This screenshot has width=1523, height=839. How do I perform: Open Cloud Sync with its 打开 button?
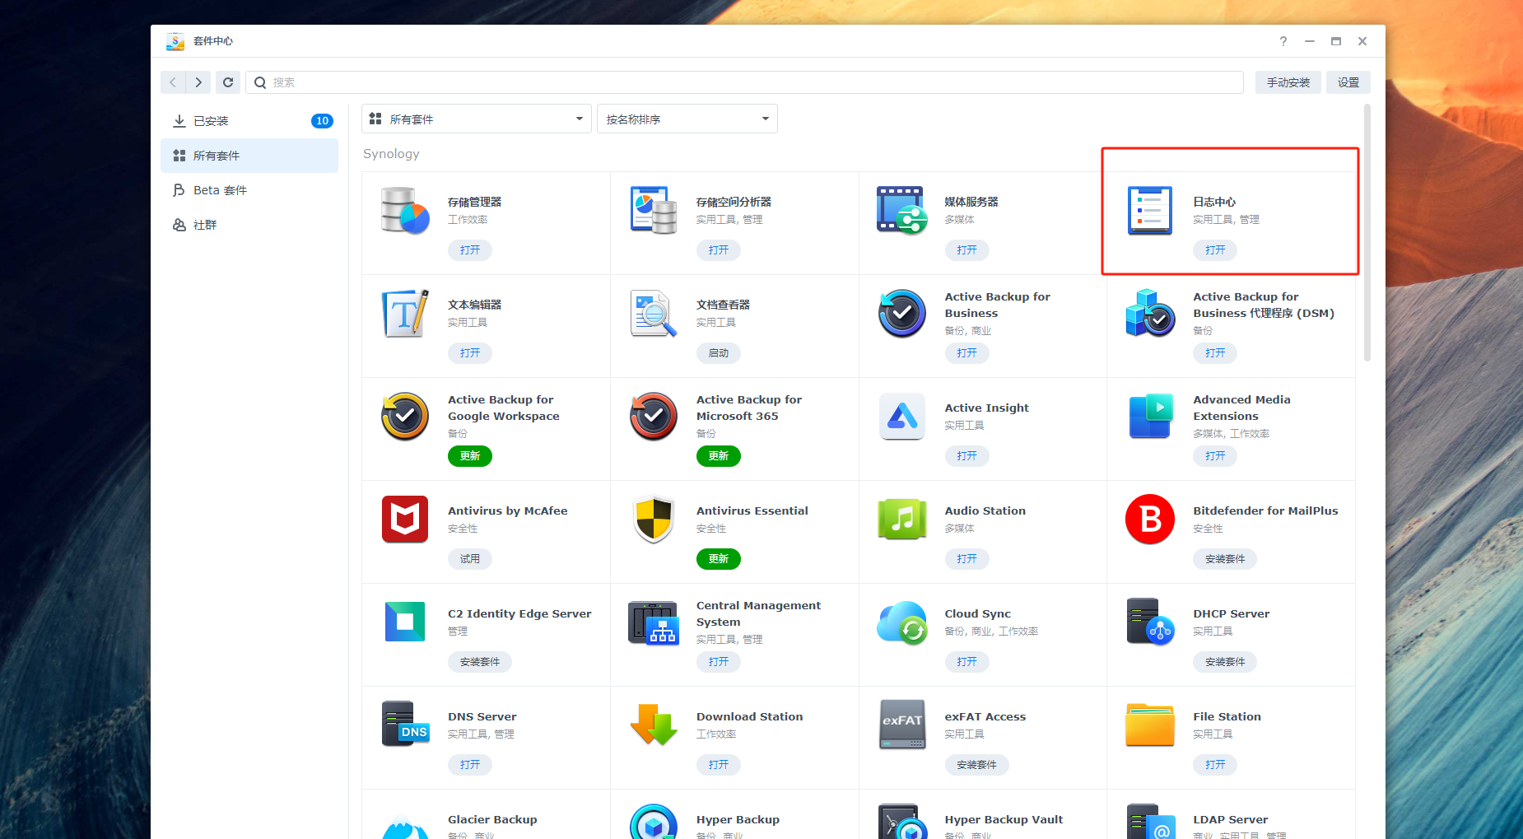[x=967, y=662]
